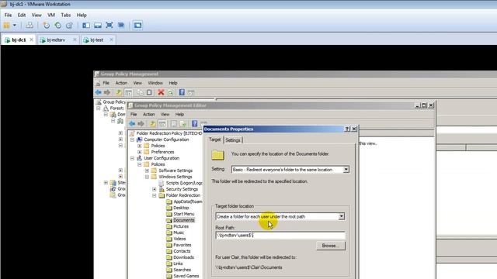497x279 pixels.
Task: Close the bj-test VM tab
Action: tap(111, 40)
